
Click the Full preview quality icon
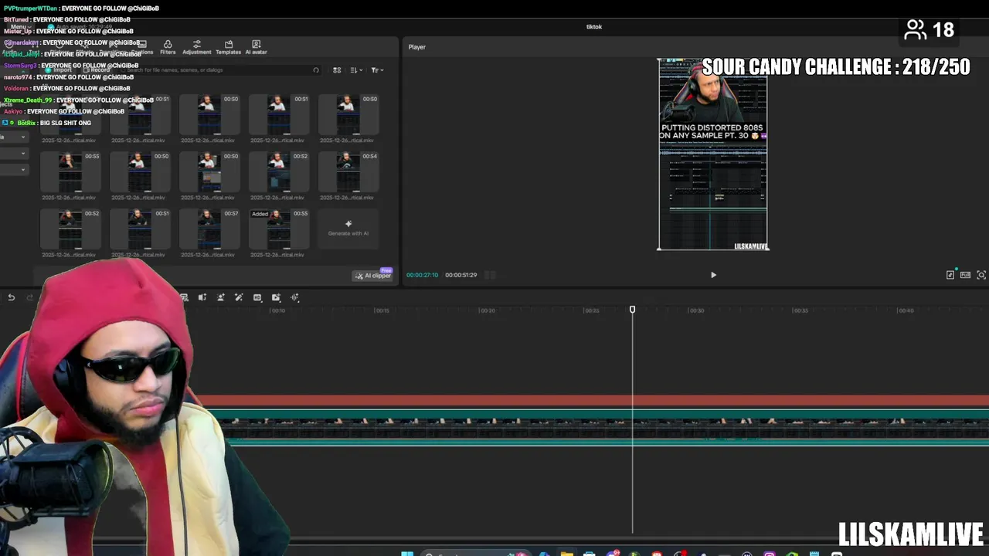pyautogui.click(x=965, y=275)
